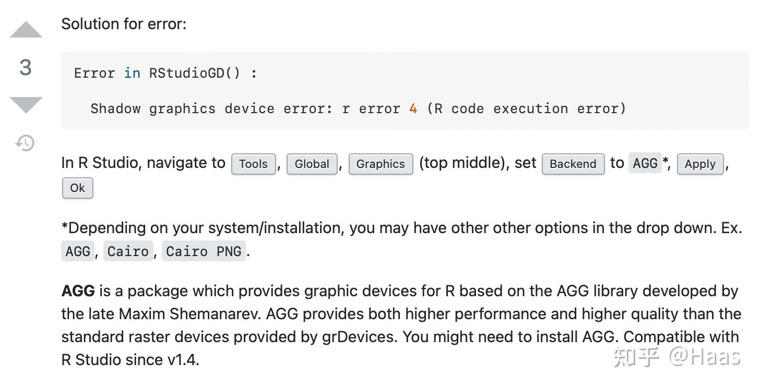The height and width of the screenshot is (387, 760).
Task: Downvote the answer using the down arrow
Action: (26, 104)
